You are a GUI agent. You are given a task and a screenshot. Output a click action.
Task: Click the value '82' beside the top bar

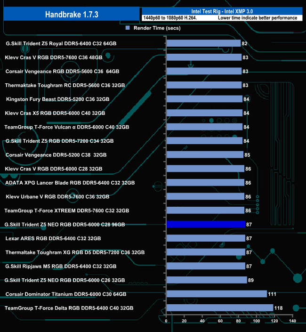pyautogui.click(x=245, y=43)
